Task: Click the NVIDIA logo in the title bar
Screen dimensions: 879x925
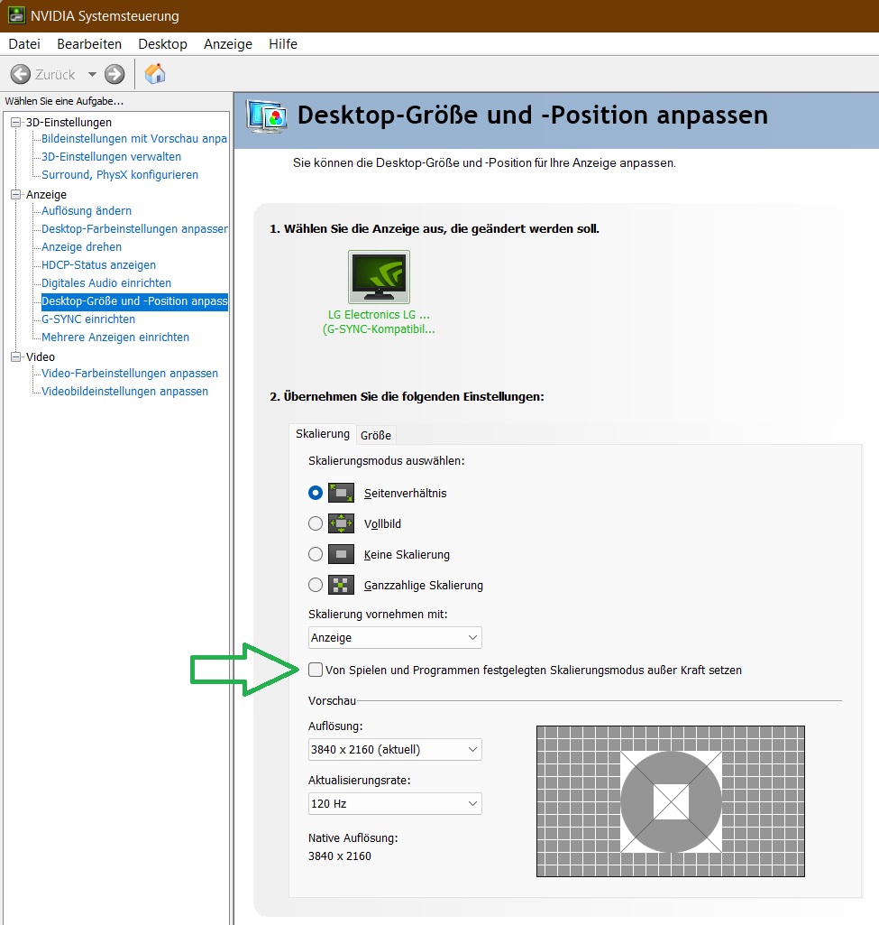Action: click(x=15, y=15)
